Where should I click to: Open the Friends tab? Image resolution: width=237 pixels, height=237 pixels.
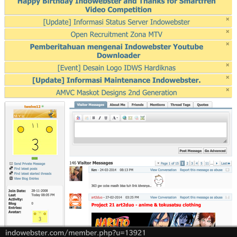(x=138, y=105)
